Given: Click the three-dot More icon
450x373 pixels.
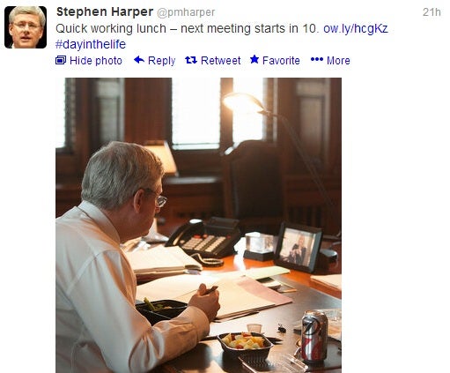Looking at the screenshot, I should [317, 60].
